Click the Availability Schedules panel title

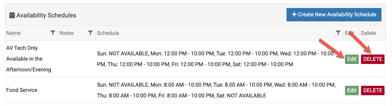[x=46, y=15]
